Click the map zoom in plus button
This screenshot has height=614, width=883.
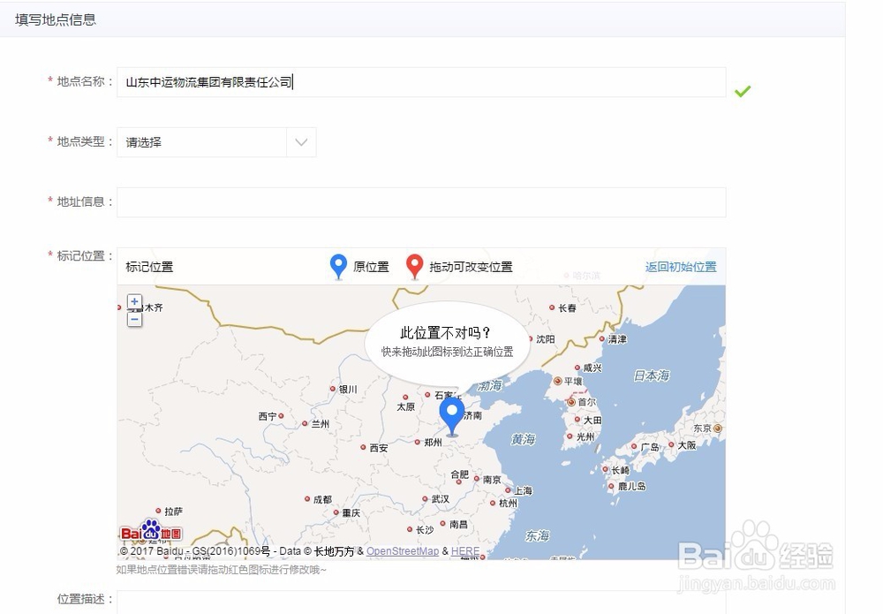(134, 301)
